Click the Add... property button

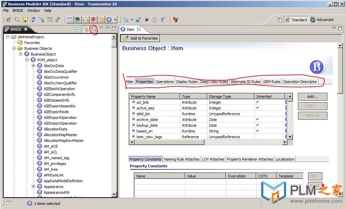click(312, 97)
